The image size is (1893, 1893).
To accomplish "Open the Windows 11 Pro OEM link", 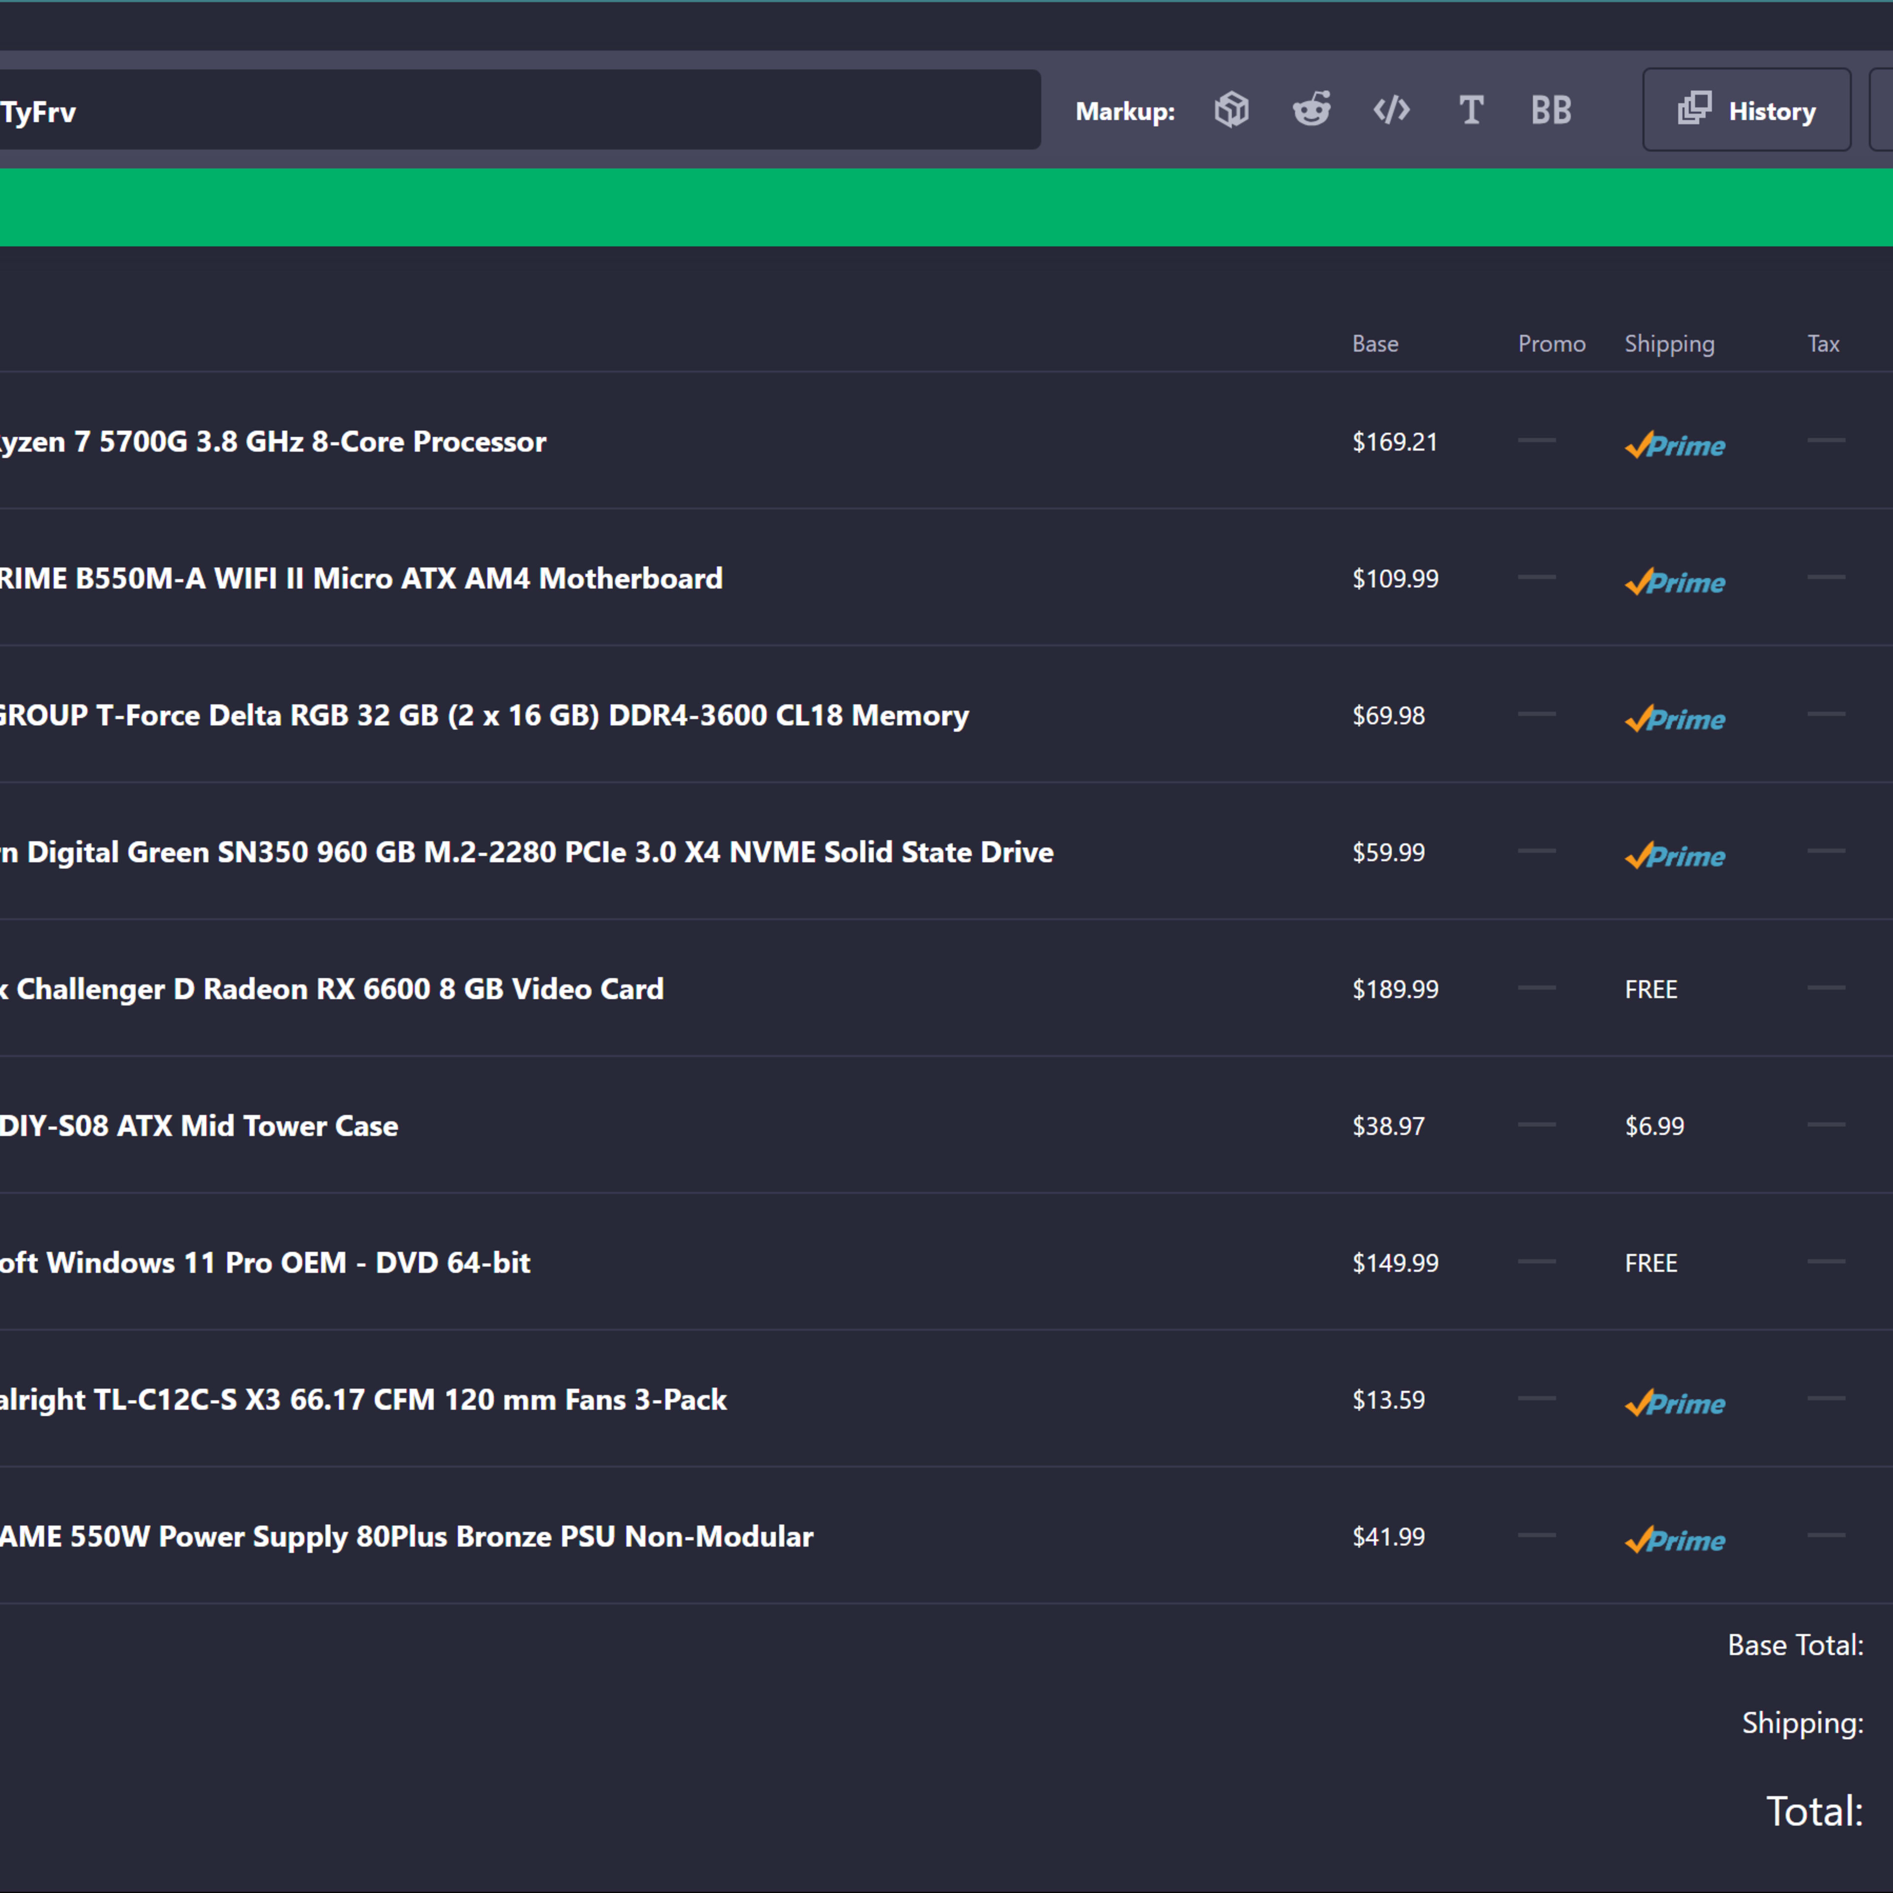I will pos(265,1263).
